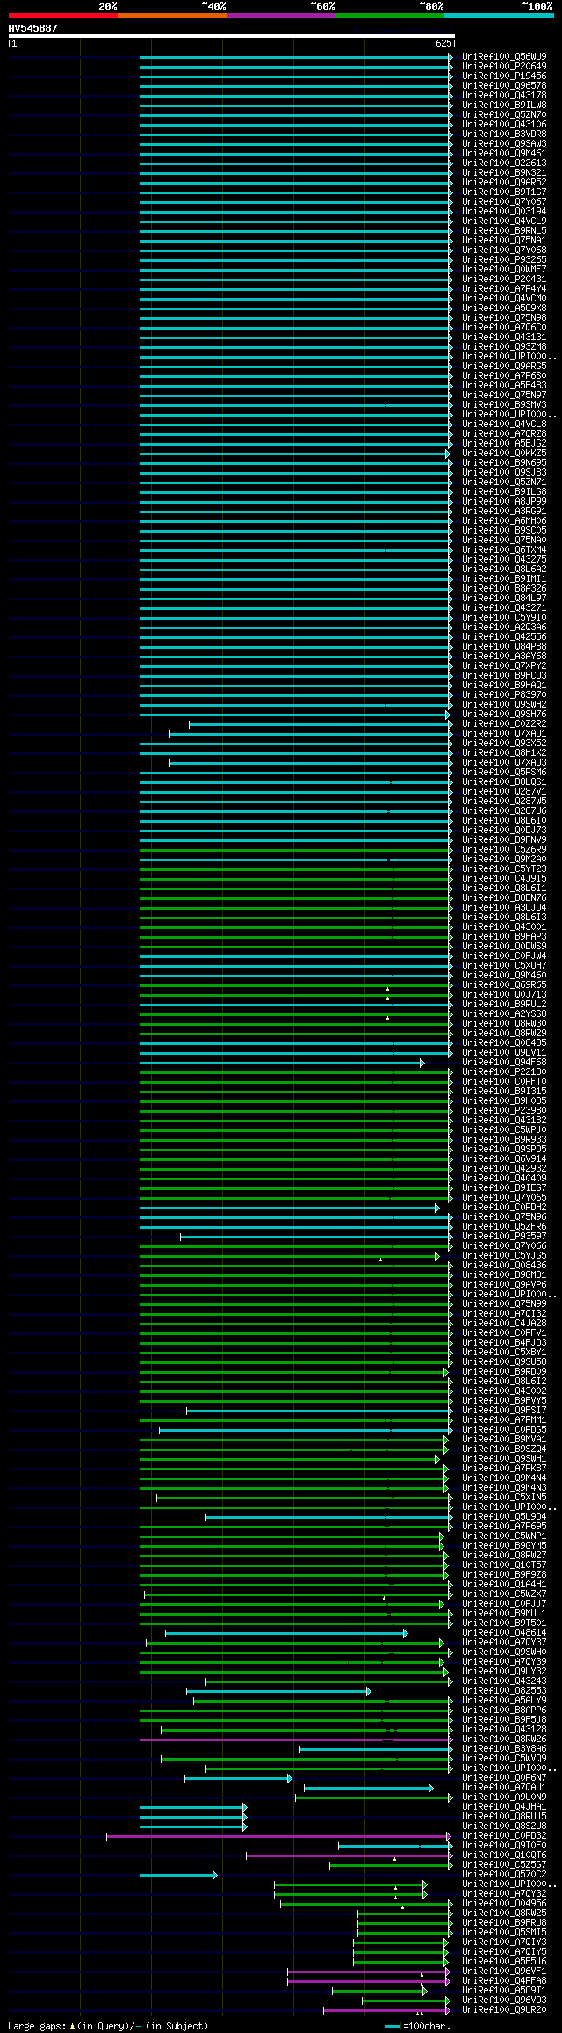The height and width of the screenshot is (2033, 562).
Task: Click the purple alignment bar for UniRef100_C0PD32
Action: pyautogui.click(x=279, y=1836)
